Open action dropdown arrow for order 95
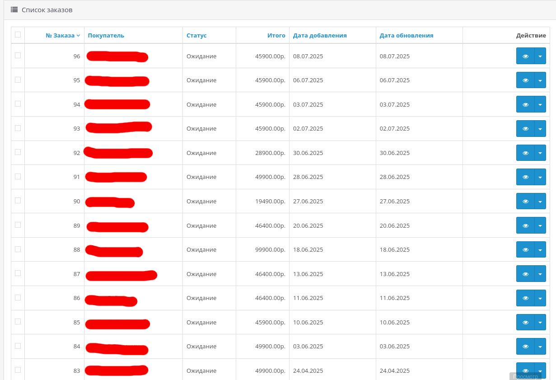Screen dimensions: 556x380 point(540,80)
